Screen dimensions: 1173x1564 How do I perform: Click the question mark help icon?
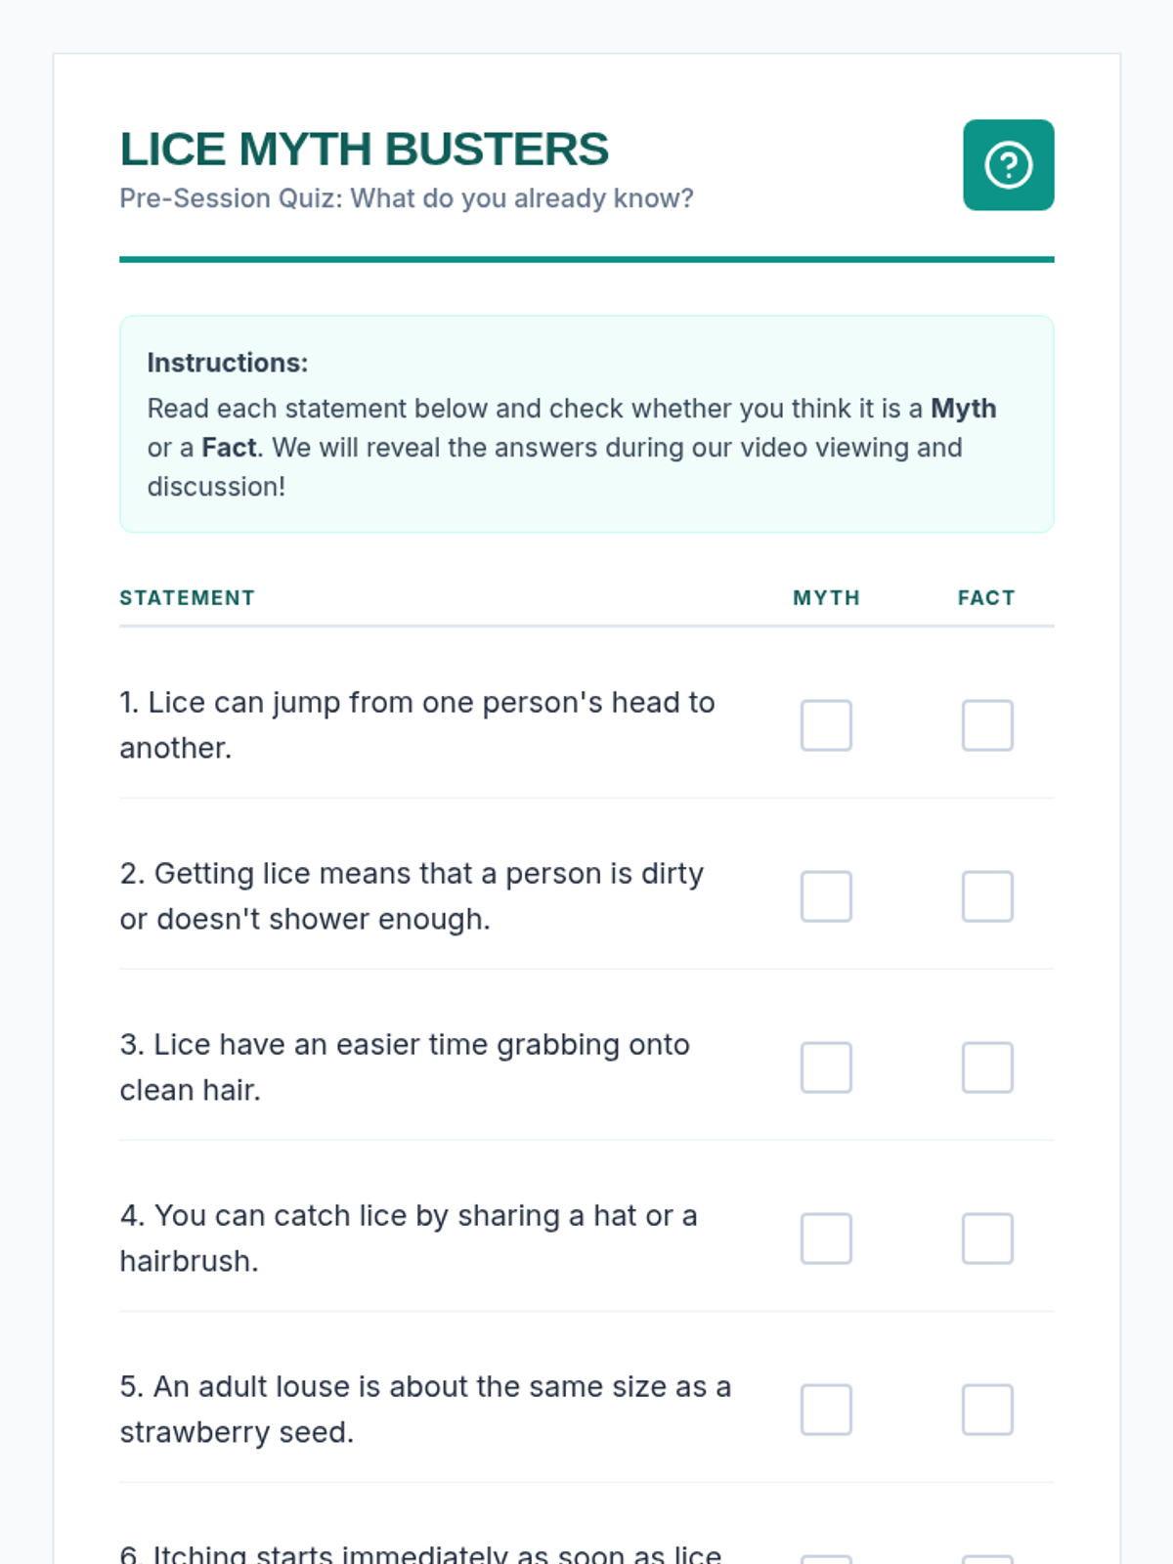pyautogui.click(x=1008, y=165)
